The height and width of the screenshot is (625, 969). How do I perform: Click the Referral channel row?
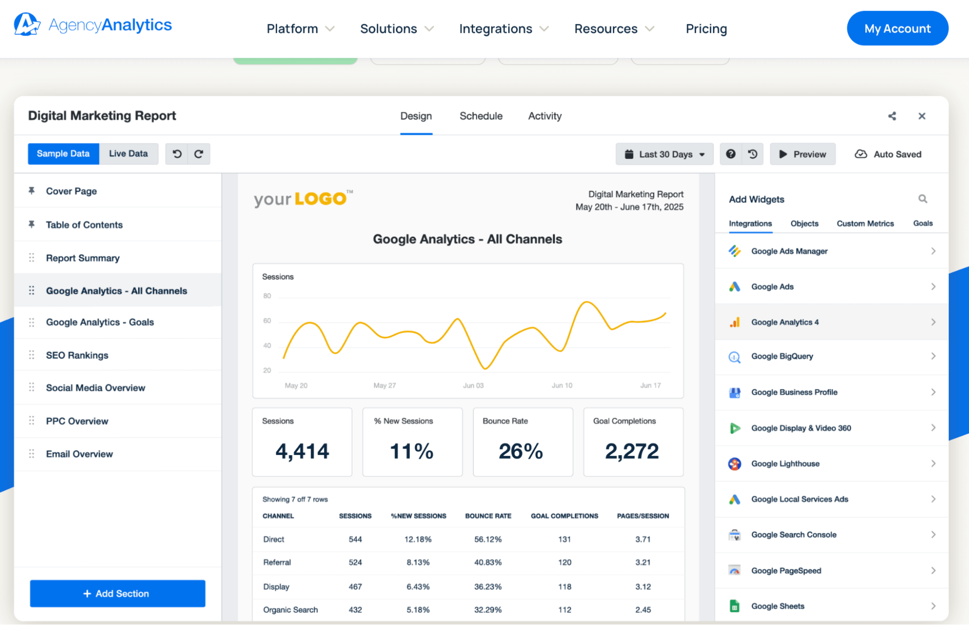pyautogui.click(x=468, y=563)
